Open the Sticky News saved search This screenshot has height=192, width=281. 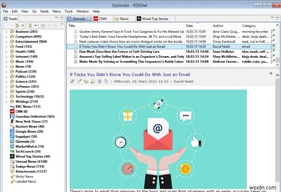pyautogui.click(x=22, y=176)
